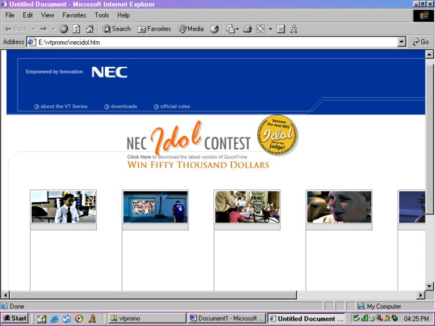Click the horizontal scrollbar thumb

click(153, 295)
